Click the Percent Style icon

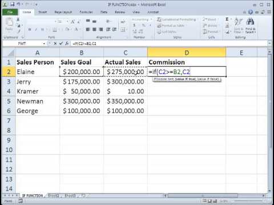pos(144,25)
